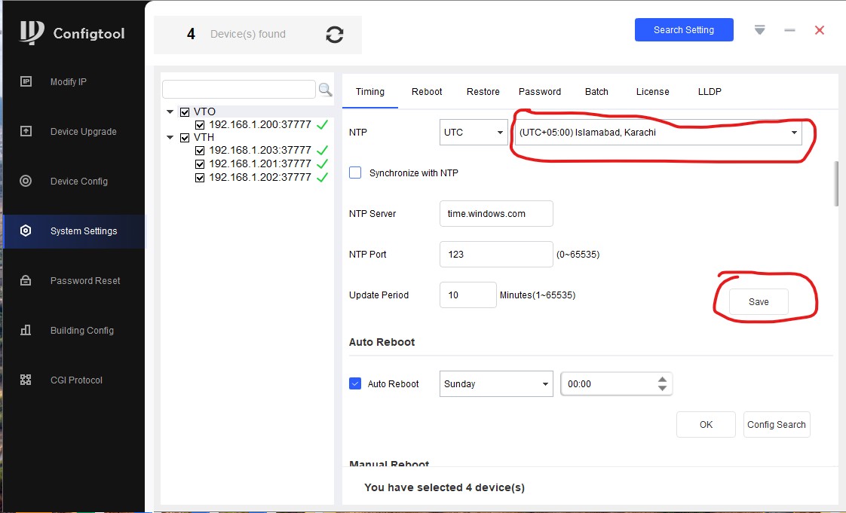Click the Save button
The height and width of the screenshot is (513, 846).
coord(759,301)
